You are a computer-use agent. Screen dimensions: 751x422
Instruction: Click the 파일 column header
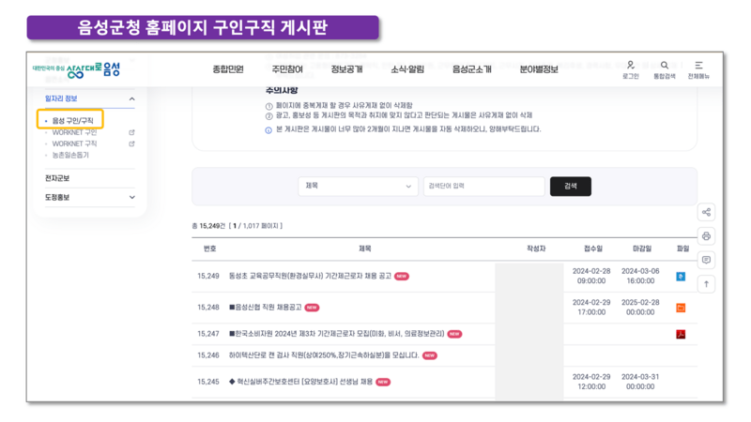682,249
